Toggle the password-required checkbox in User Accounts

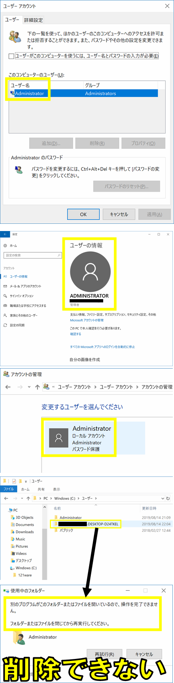click(11, 56)
